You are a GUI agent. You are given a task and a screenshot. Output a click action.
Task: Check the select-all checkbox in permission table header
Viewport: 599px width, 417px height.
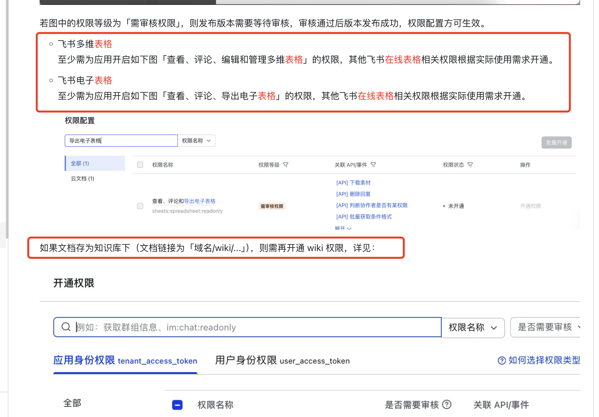click(140, 165)
